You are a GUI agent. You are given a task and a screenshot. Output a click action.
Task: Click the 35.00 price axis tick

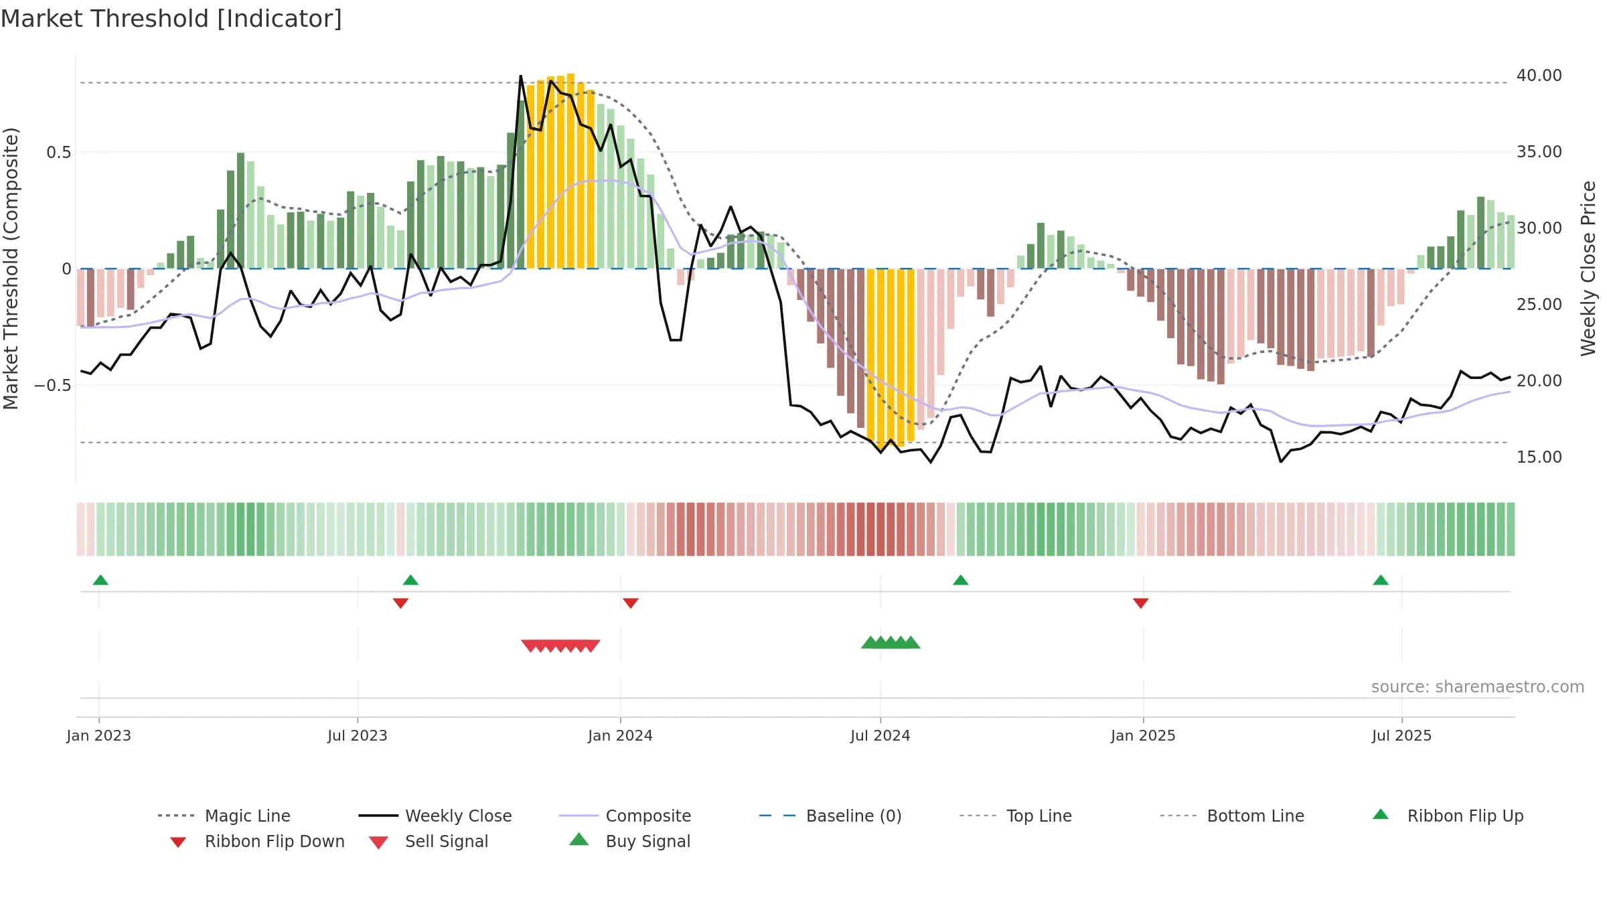pyautogui.click(x=1539, y=152)
